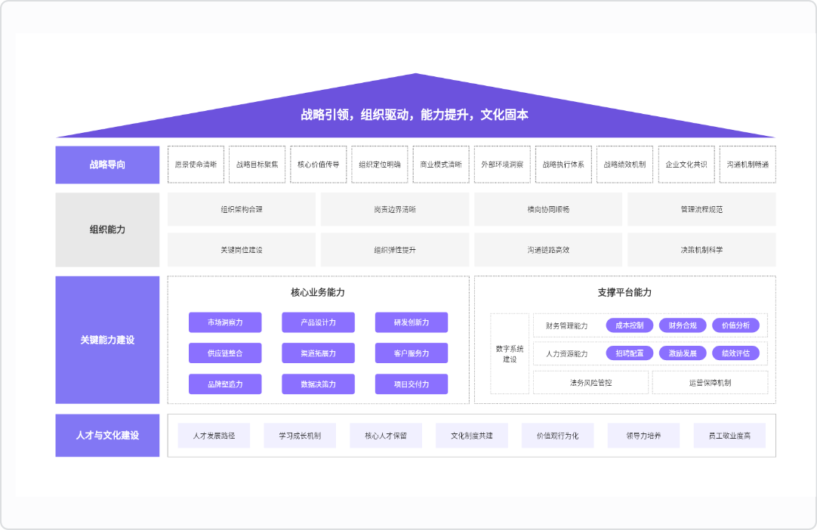This screenshot has height=530, width=817.
Task: Click the 愿景使命清晰 box
Action: 196,165
